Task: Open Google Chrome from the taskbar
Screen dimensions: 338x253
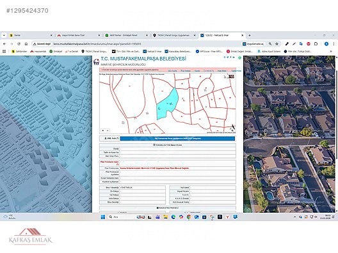Action: click(x=189, y=217)
